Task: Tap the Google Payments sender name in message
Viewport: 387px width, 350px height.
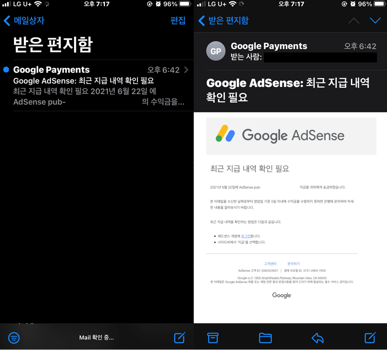Action: (x=269, y=46)
